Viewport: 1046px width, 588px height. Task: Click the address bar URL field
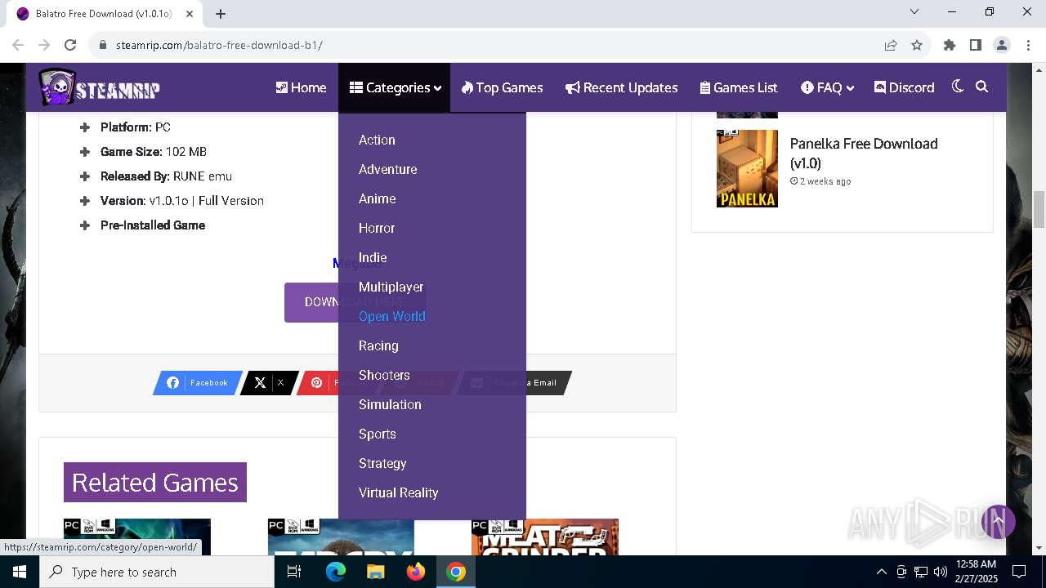click(x=490, y=45)
